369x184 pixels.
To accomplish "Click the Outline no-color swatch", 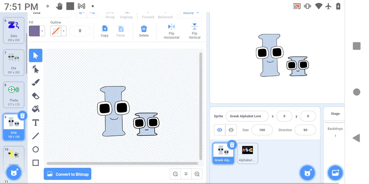I will point(56,31).
